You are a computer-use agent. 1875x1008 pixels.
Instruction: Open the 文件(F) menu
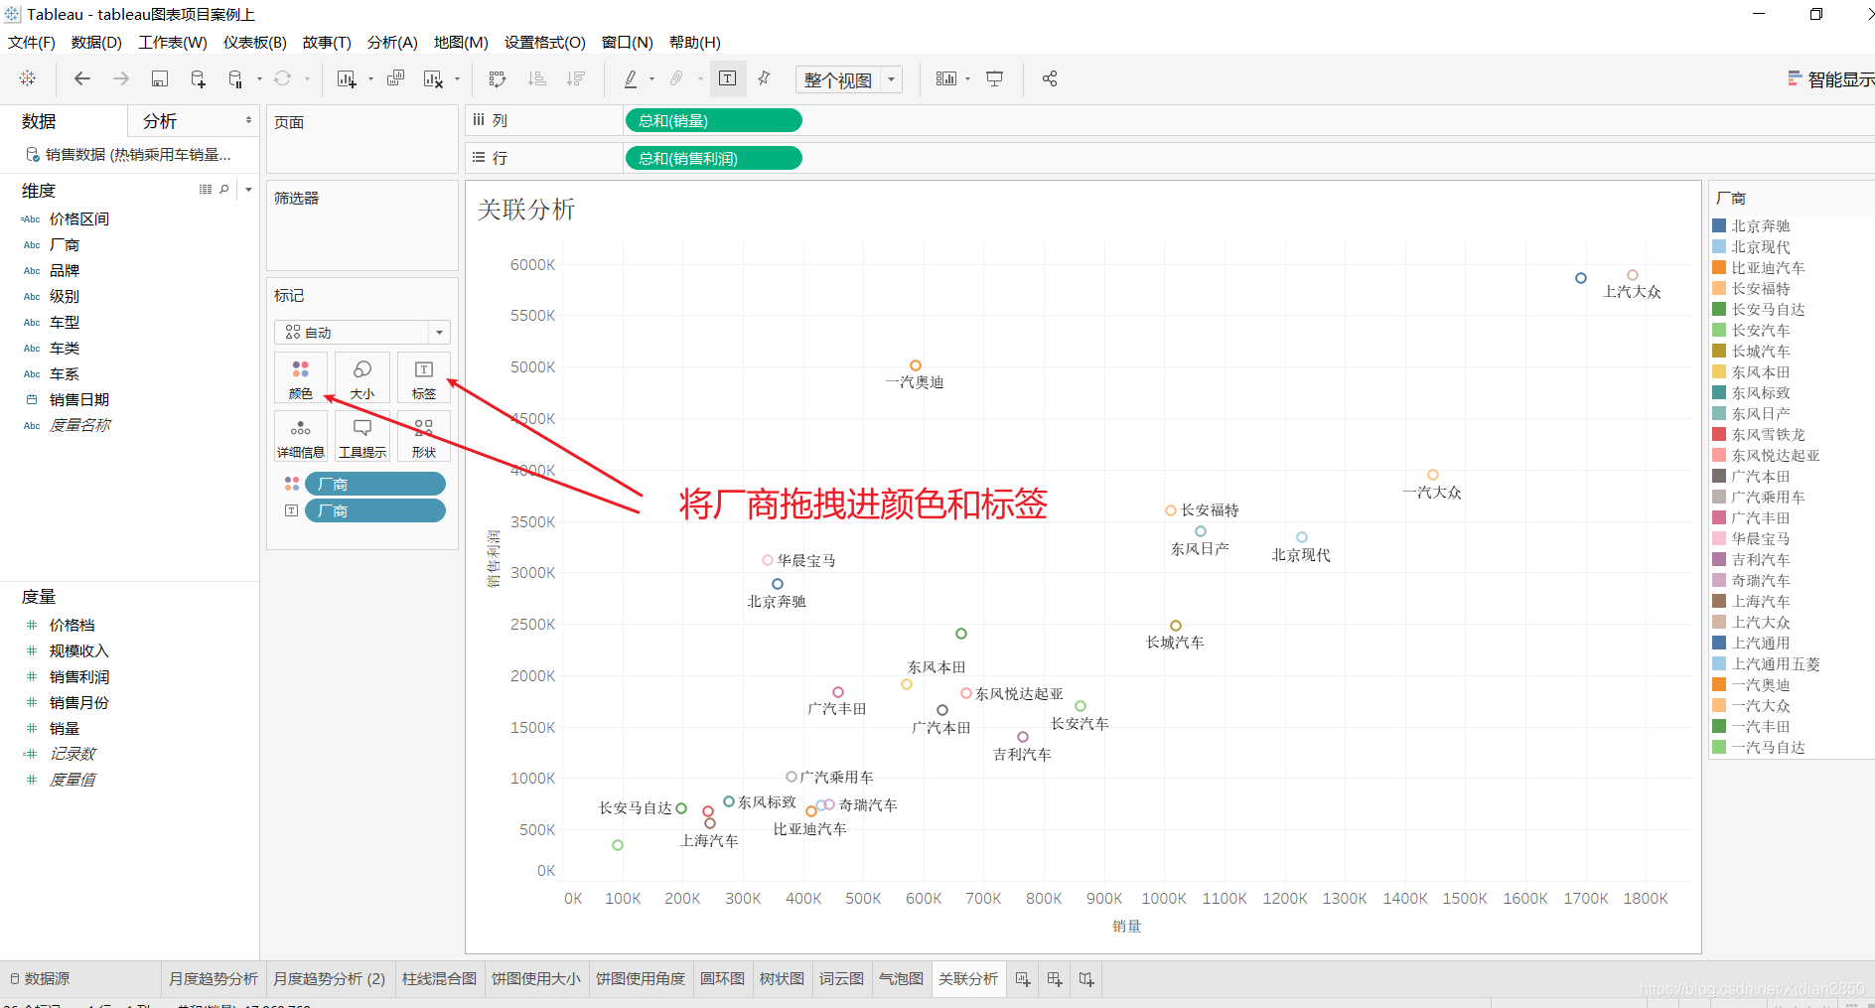[x=32, y=42]
